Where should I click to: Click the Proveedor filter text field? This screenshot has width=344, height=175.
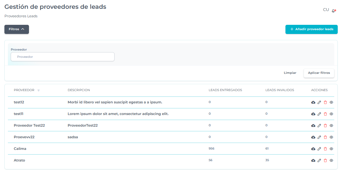click(63, 57)
